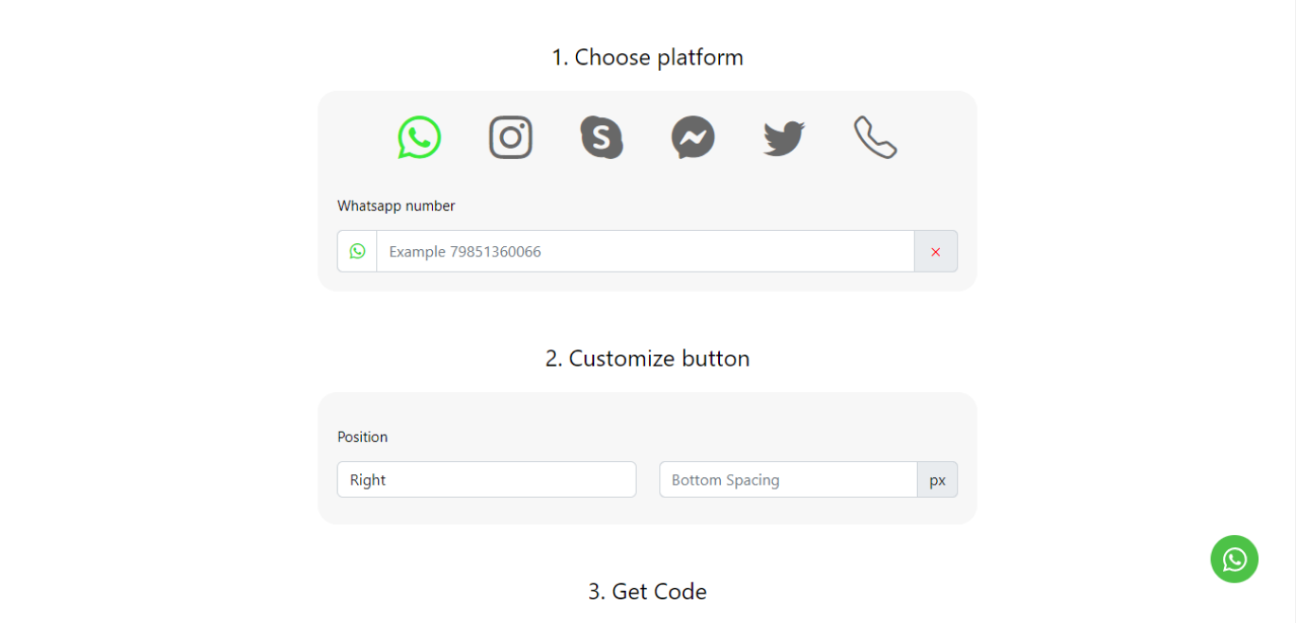Select the WhatsApp platform icon
1296x623 pixels.
420,137
